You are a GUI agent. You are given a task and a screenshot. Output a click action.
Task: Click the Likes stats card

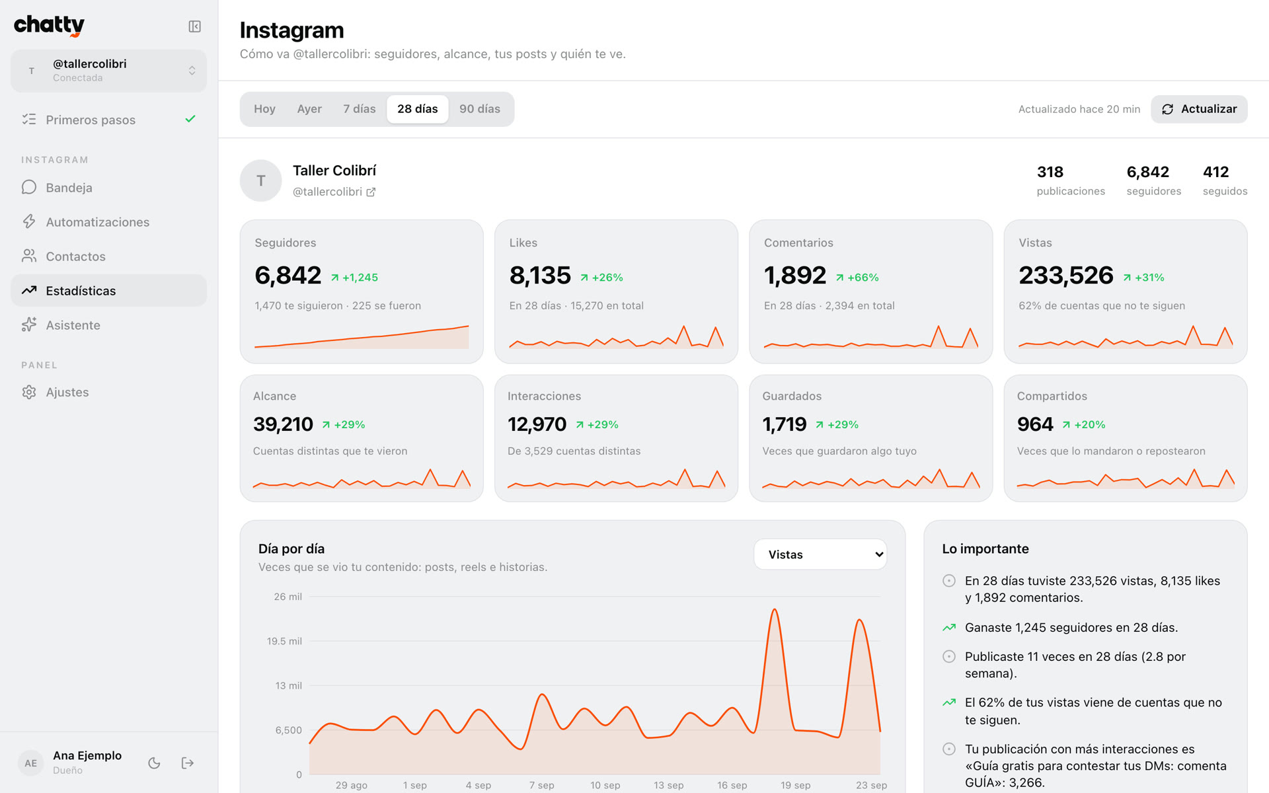[616, 291]
